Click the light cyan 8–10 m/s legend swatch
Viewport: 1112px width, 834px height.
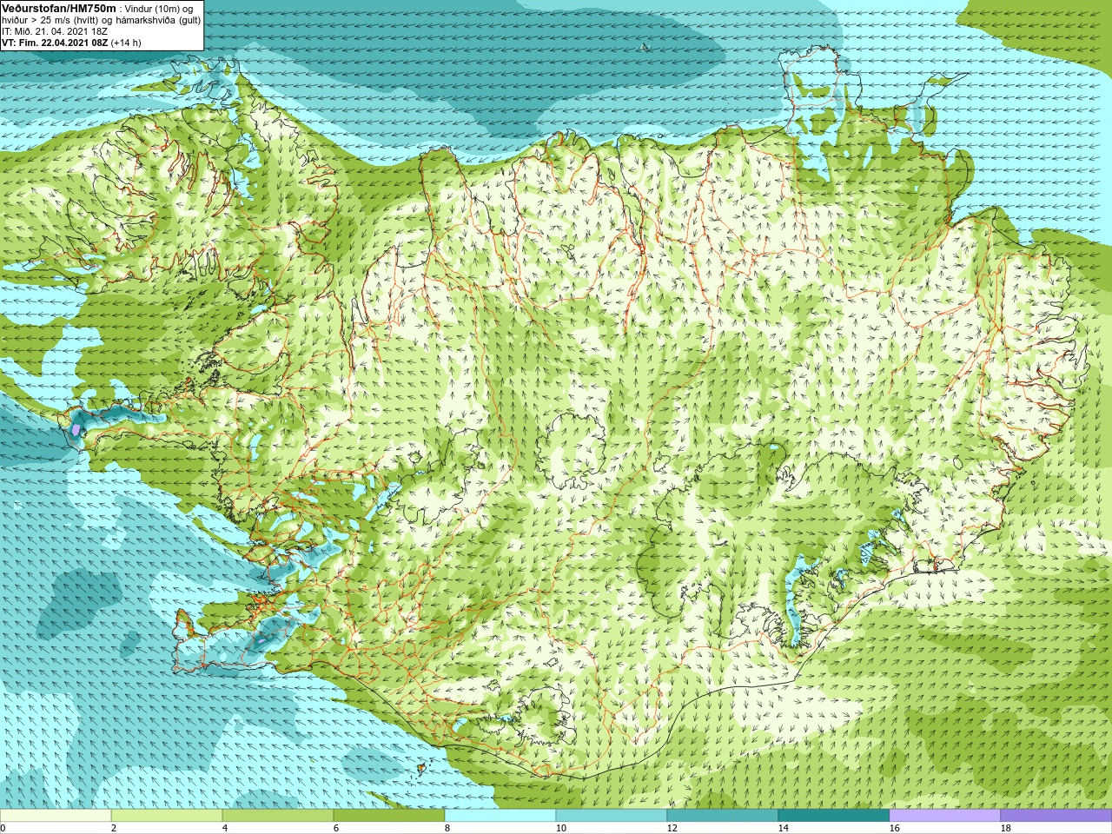click(500, 816)
